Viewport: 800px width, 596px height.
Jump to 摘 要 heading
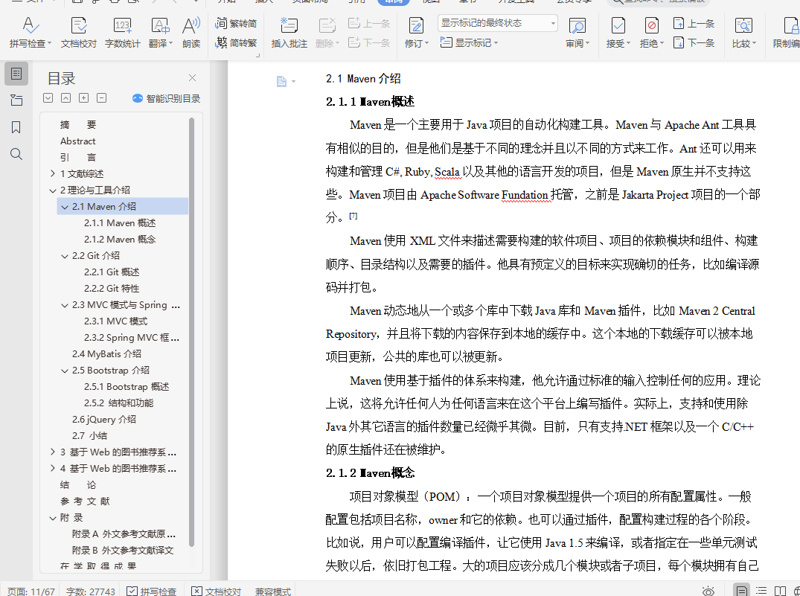78,124
